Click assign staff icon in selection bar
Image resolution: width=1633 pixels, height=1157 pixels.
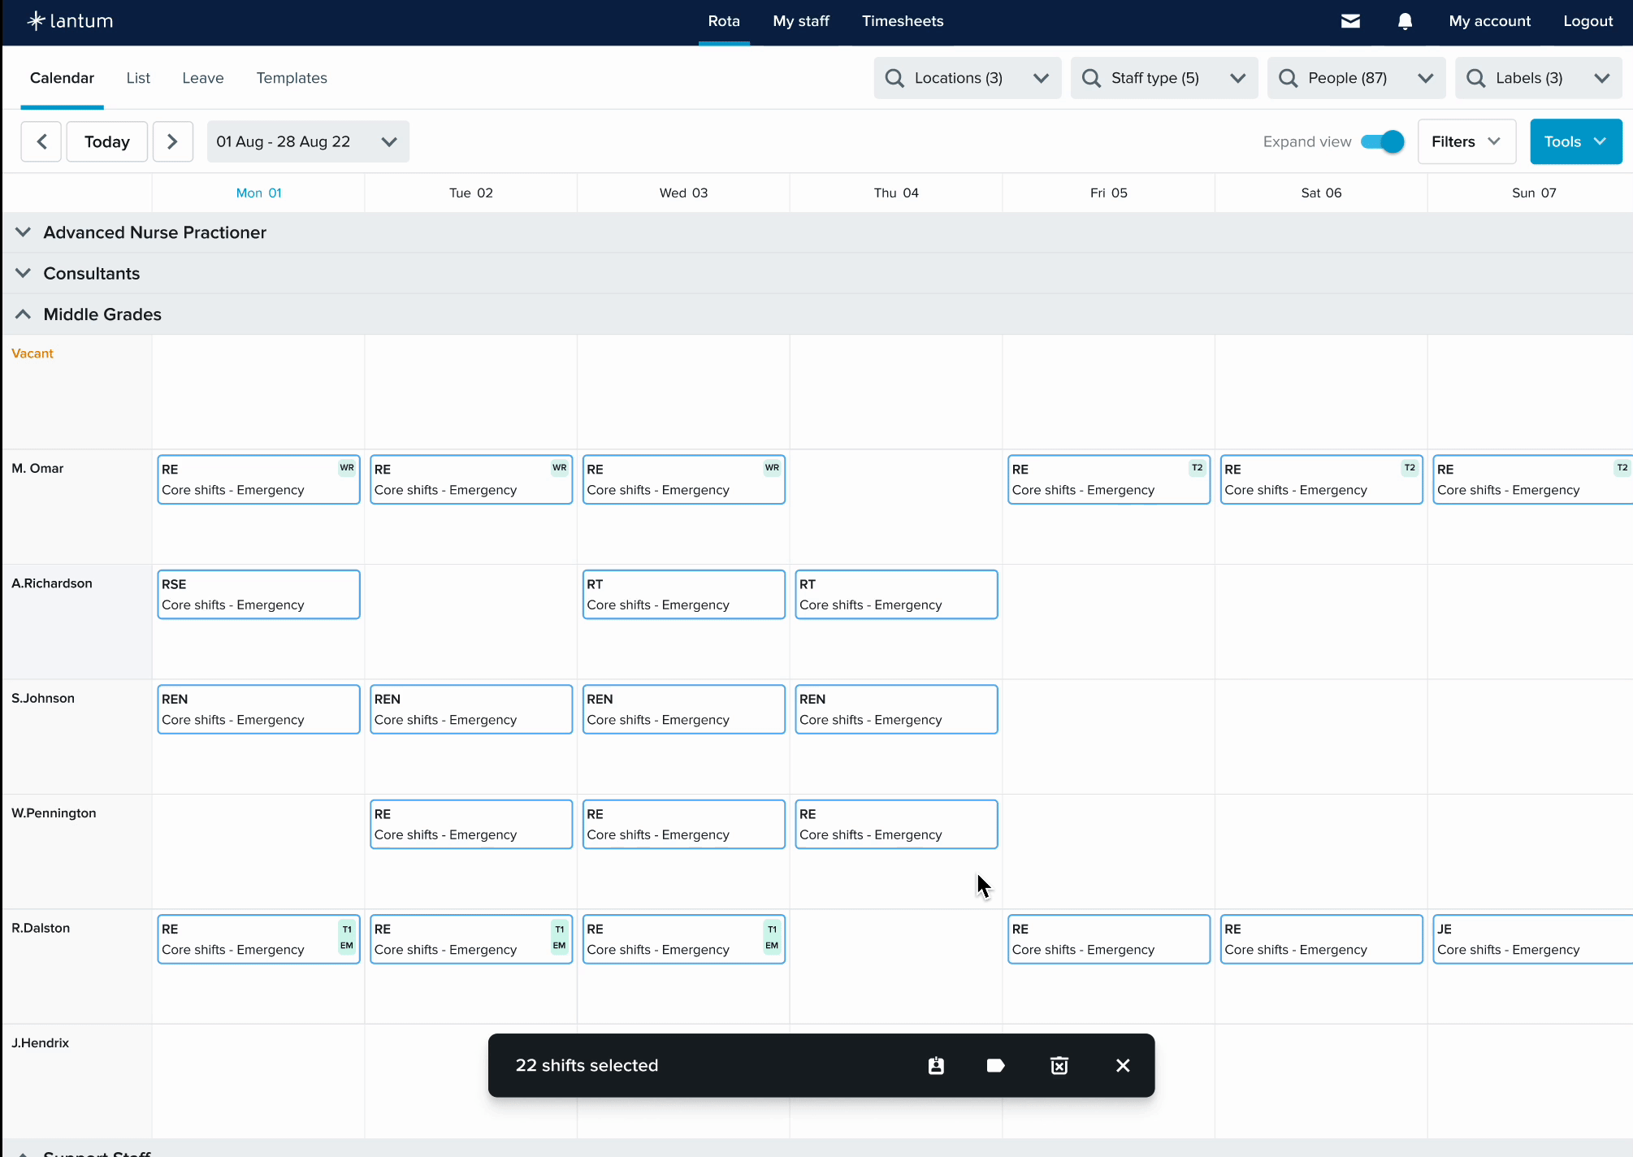point(936,1065)
